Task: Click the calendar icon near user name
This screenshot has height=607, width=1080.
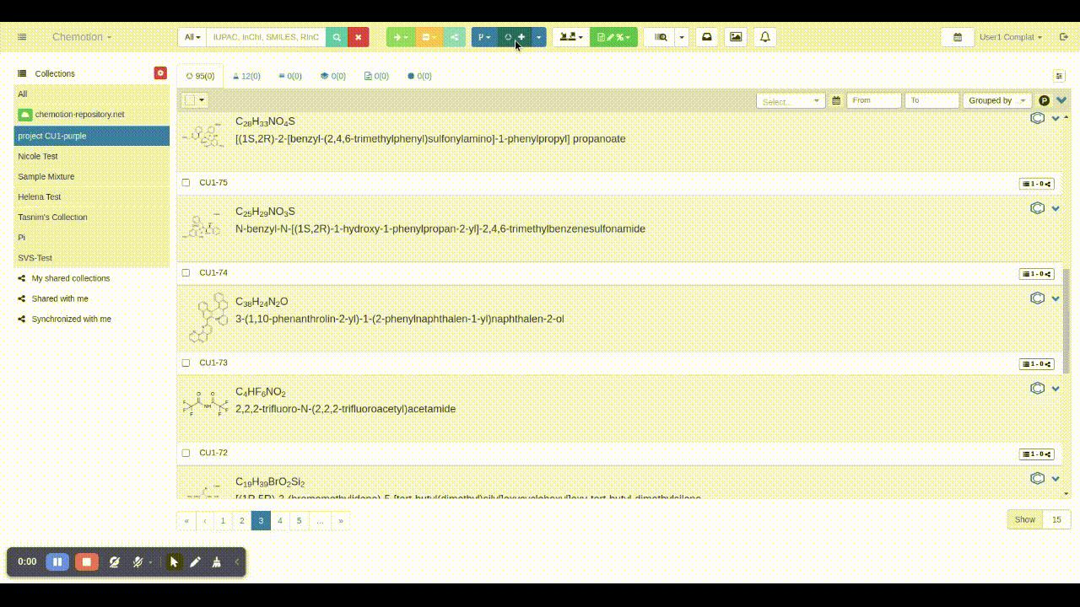Action: tap(958, 37)
